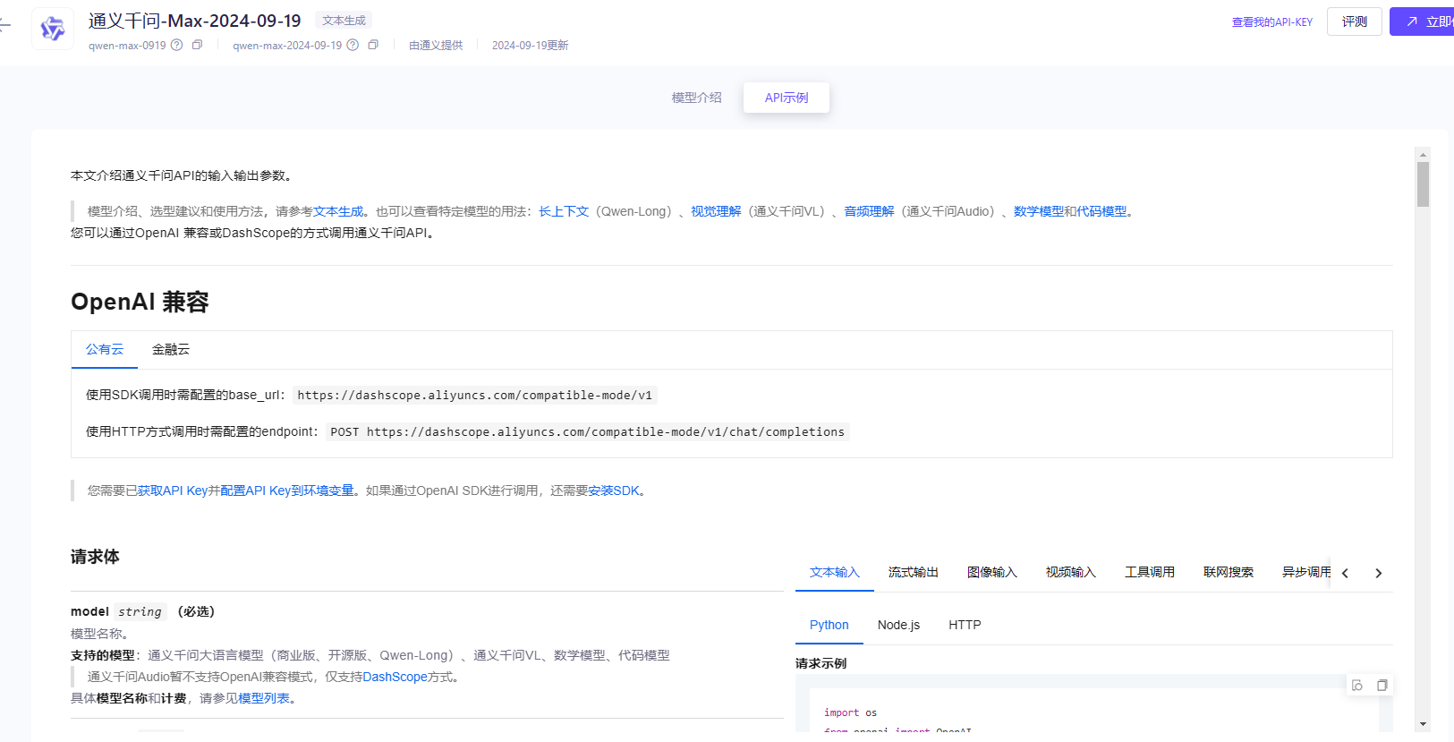Click the scrollbar up arrow
This screenshot has width=1454, height=742.
tap(1423, 154)
